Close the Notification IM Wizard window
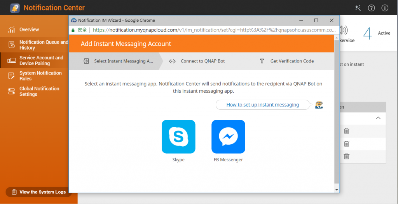The image size is (398, 204). pyautogui.click(x=332, y=20)
